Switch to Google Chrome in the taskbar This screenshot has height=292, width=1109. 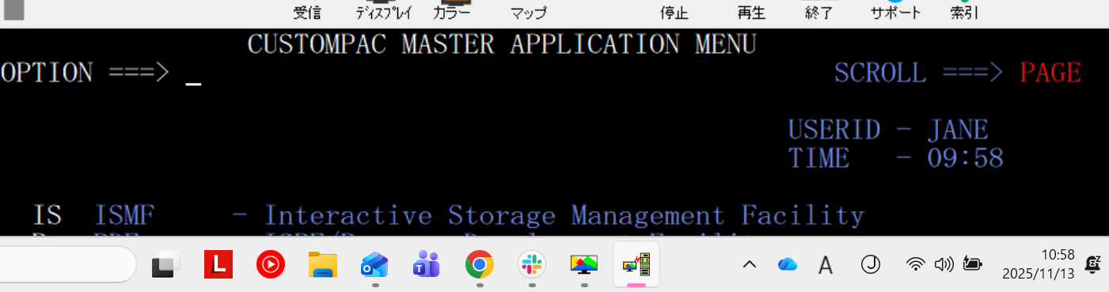[x=480, y=265]
